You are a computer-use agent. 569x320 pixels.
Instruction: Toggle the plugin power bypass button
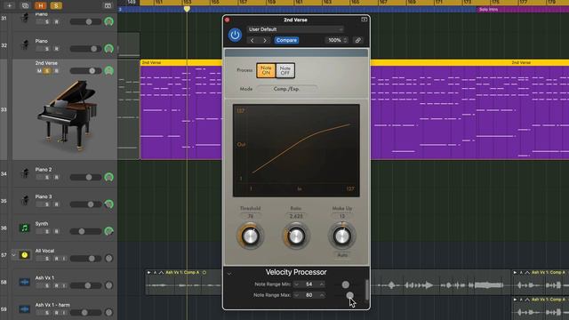(x=235, y=35)
